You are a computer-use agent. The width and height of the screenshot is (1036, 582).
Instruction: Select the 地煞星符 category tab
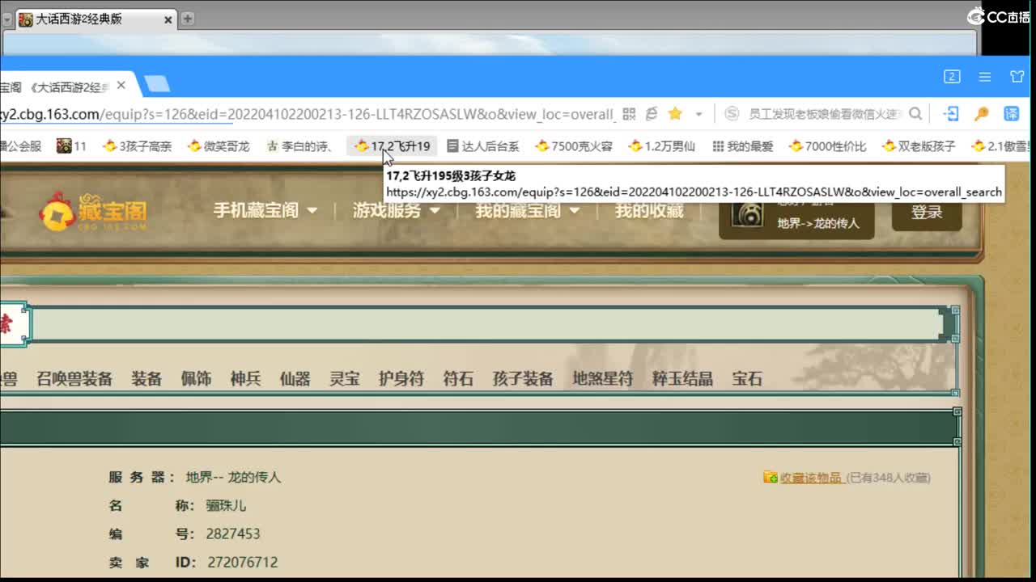(603, 379)
